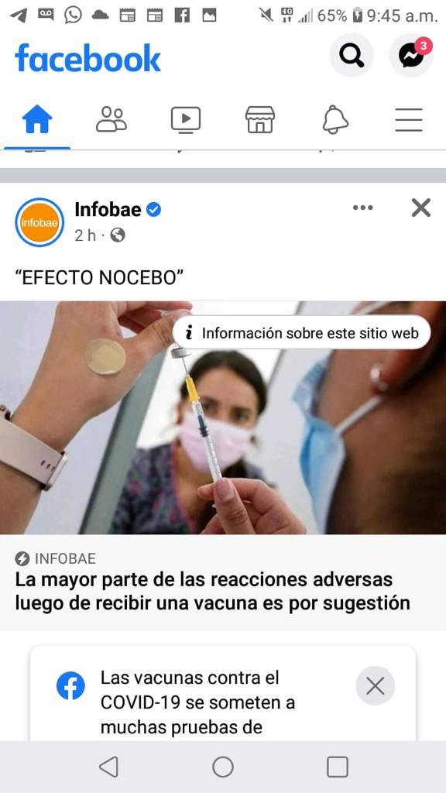The width and height of the screenshot is (446, 793).
Task: Tap the Facebook logo in COVID card
Action: [x=70, y=686]
